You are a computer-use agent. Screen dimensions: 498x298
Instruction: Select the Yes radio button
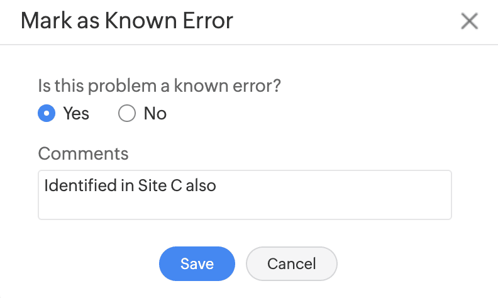(45, 114)
